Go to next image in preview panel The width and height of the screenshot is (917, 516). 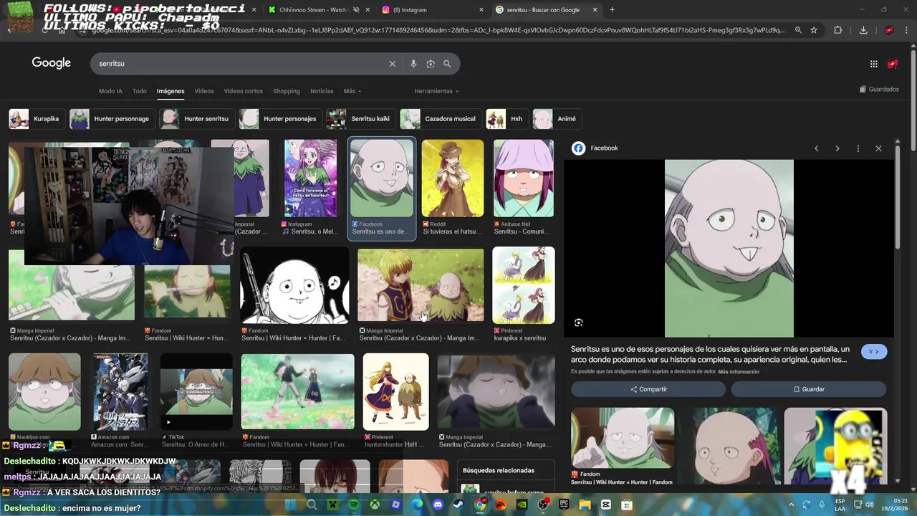pyautogui.click(x=837, y=148)
